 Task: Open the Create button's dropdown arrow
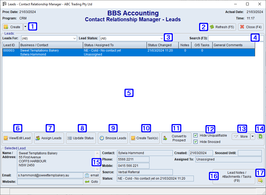click(x=25, y=27)
